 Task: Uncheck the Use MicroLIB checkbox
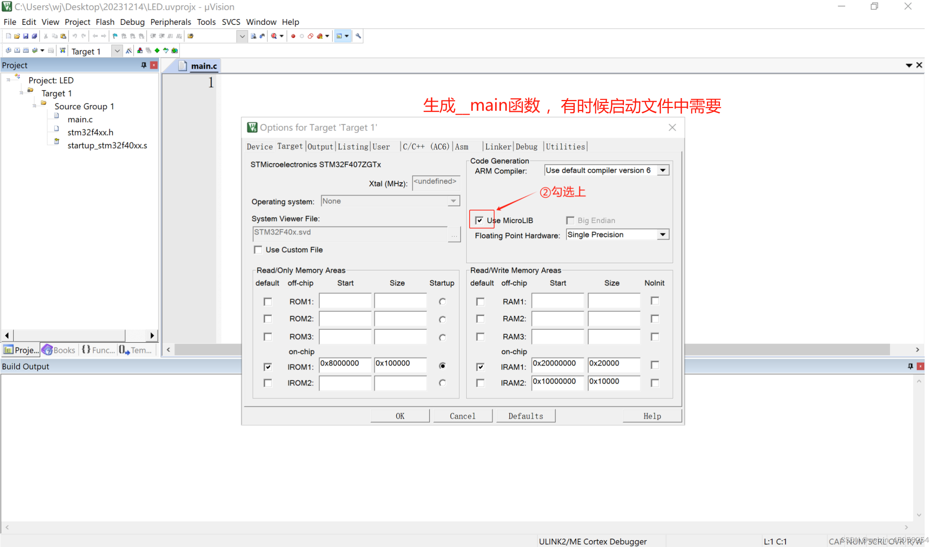tap(479, 220)
